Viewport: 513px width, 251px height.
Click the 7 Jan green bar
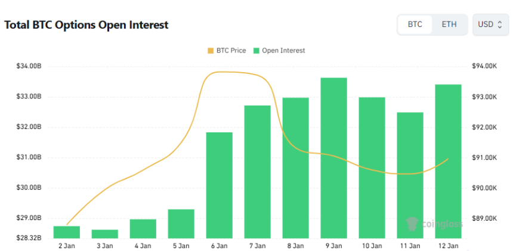tap(257, 172)
